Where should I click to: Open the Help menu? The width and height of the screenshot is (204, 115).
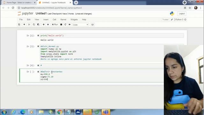pos(84,19)
